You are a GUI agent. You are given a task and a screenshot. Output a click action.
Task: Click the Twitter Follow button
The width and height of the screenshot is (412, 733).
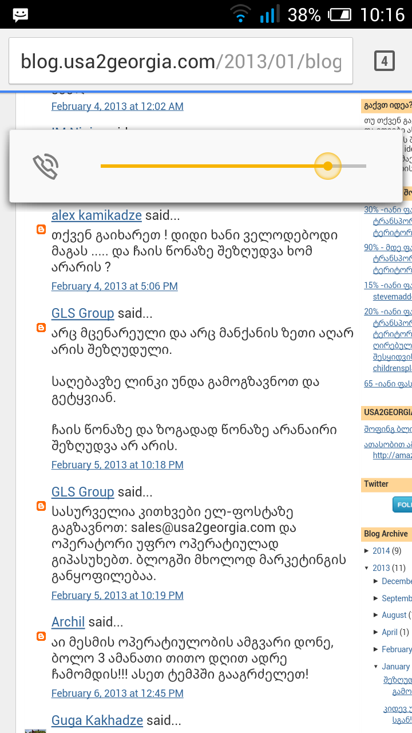click(402, 505)
